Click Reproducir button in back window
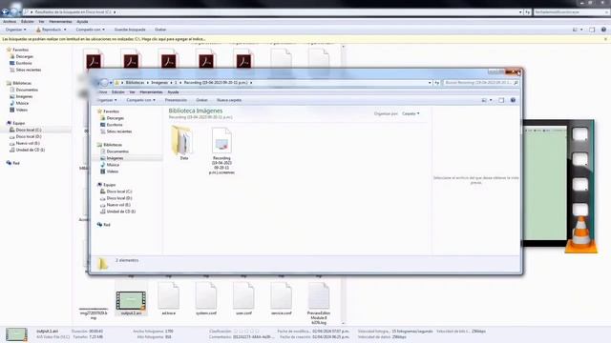The height and width of the screenshot is (343, 611). [x=52, y=30]
